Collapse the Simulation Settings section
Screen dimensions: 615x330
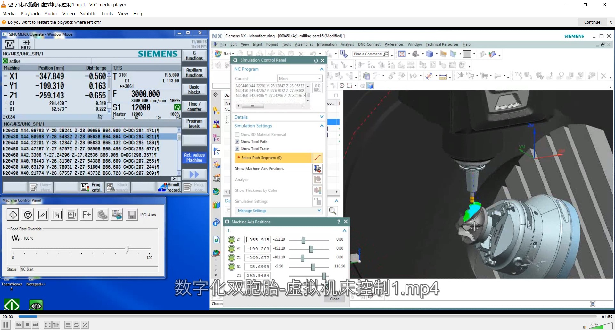click(x=322, y=126)
